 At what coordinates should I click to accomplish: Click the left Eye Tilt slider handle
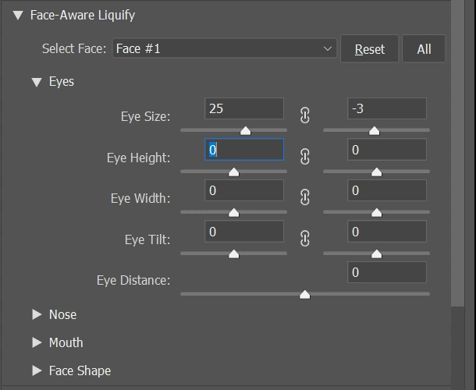pyautogui.click(x=234, y=254)
